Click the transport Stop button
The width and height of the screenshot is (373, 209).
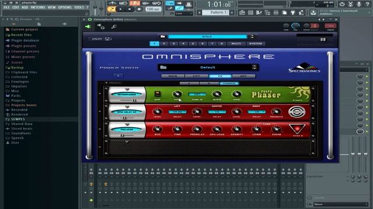coord(129,9)
